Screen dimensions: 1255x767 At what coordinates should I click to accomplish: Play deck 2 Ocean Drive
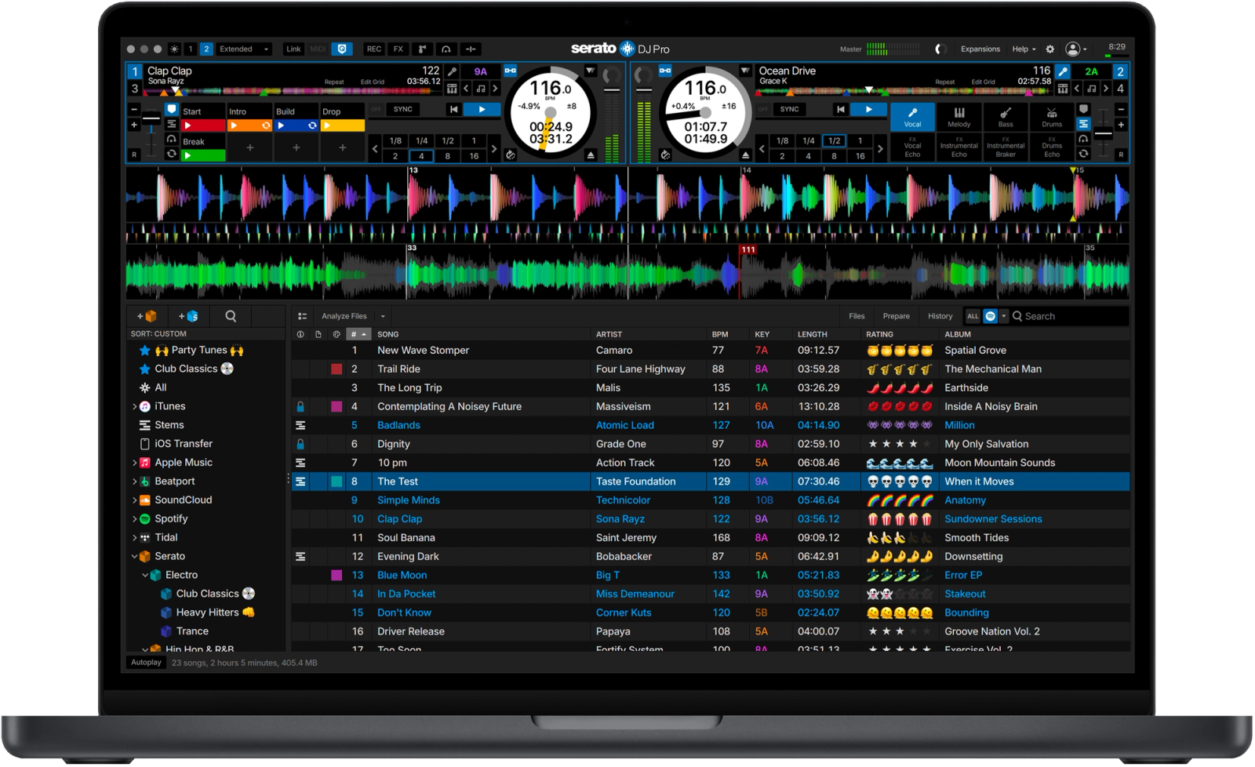coord(868,110)
